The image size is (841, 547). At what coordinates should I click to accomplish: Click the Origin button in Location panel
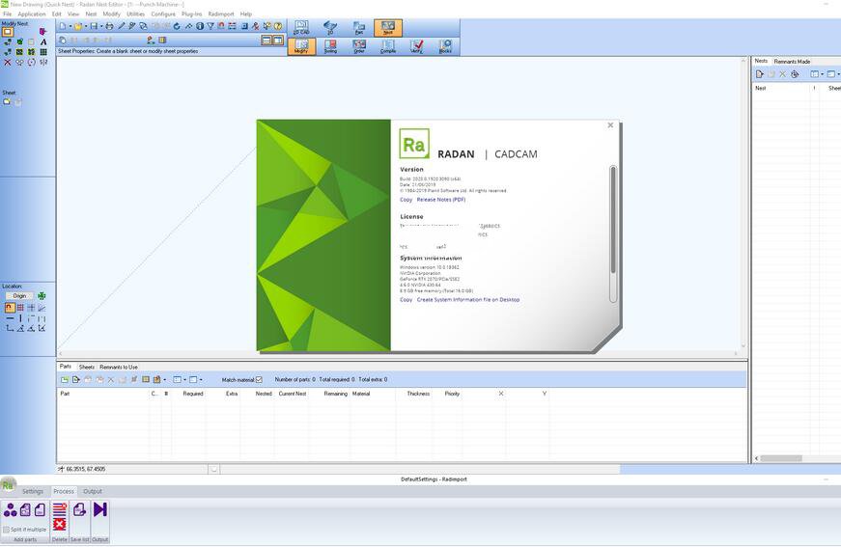click(20, 296)
